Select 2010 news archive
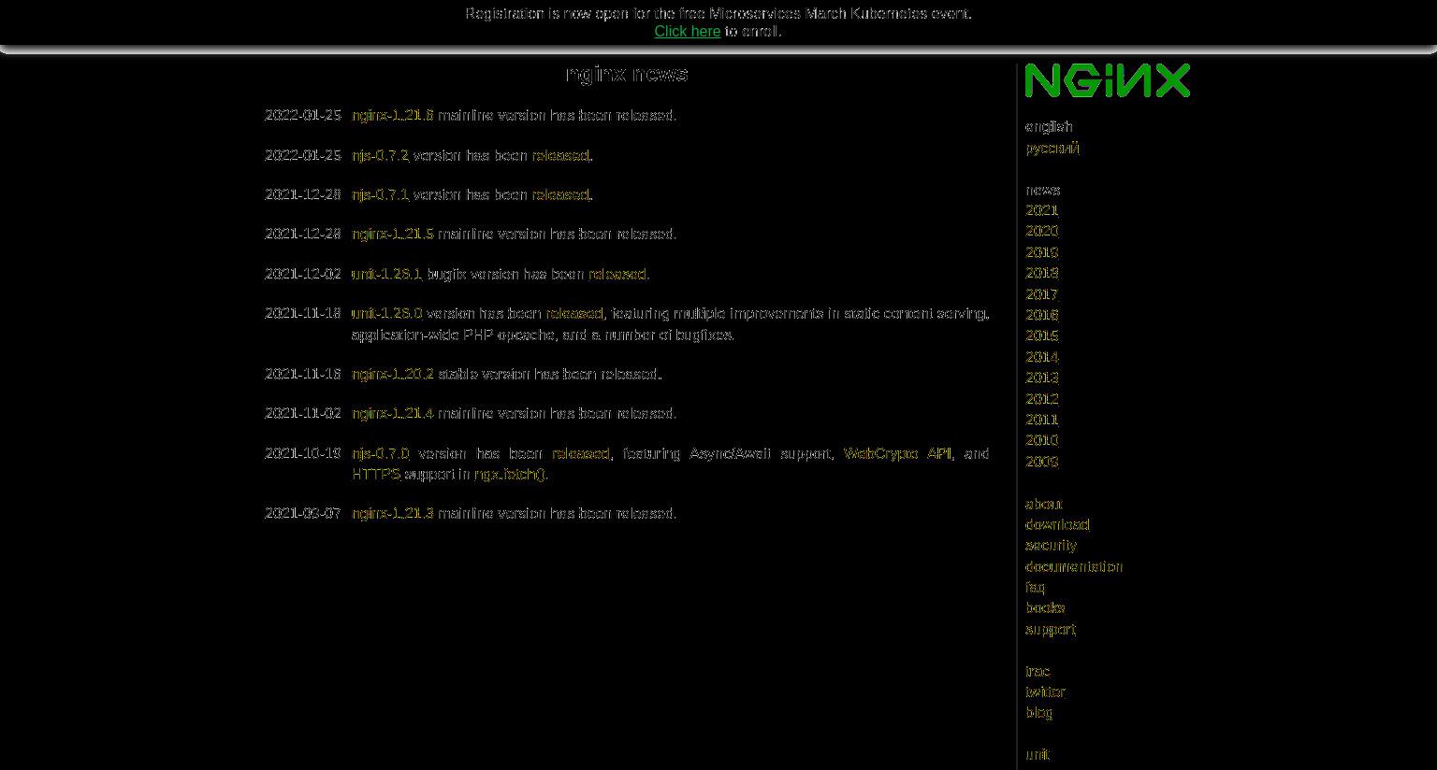Viewport: 1437px width, 770px height. point(1042,440)
